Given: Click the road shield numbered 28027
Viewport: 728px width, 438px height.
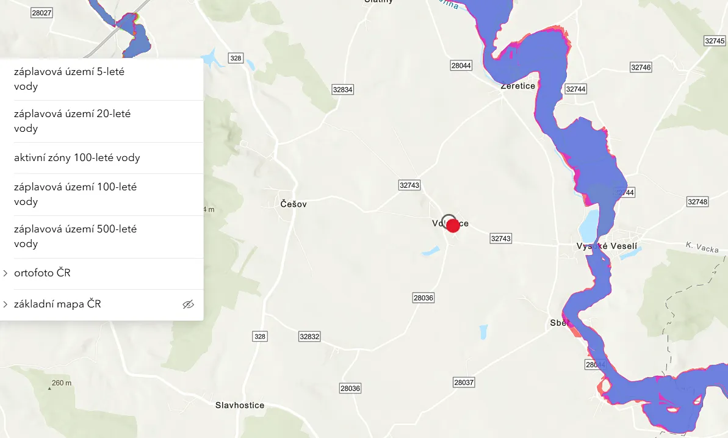Looking at the screenshot, I should coord(41,13).
